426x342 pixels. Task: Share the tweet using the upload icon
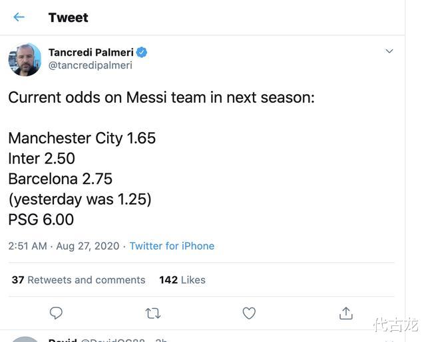click(345, 313)
